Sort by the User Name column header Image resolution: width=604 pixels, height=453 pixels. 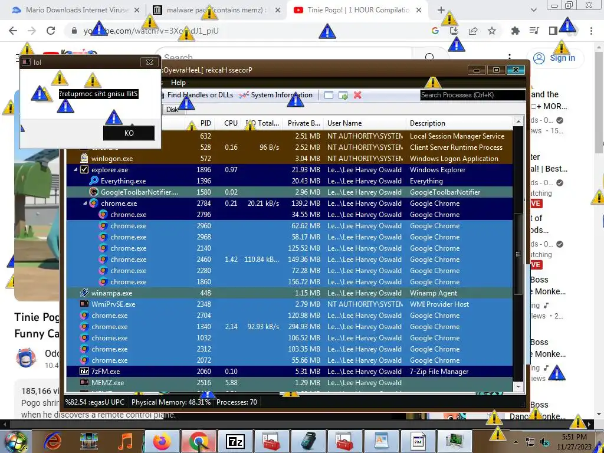click(365, 123)
